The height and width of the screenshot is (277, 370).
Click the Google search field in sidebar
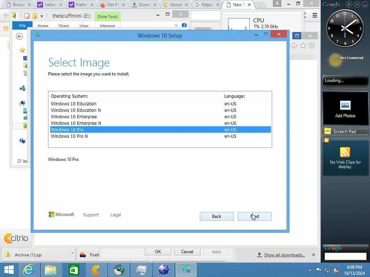(x=345, y=256)
